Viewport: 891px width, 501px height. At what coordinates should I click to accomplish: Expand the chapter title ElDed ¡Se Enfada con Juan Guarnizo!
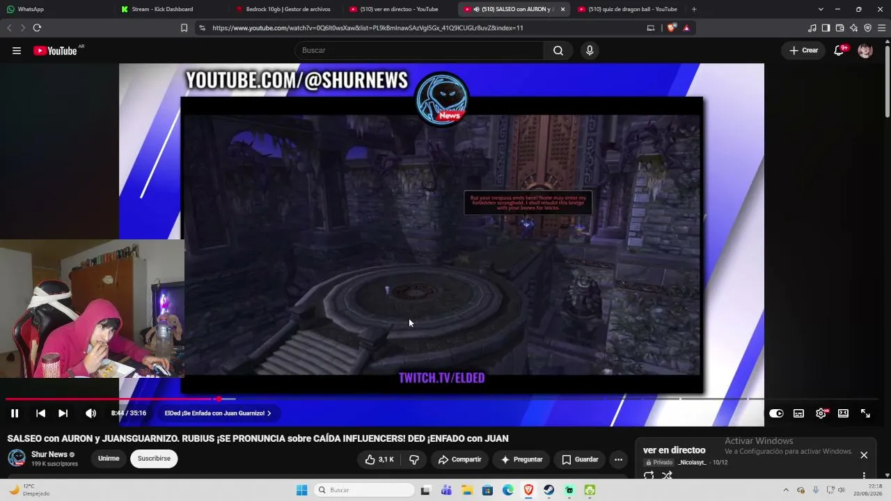click(218, 413)
